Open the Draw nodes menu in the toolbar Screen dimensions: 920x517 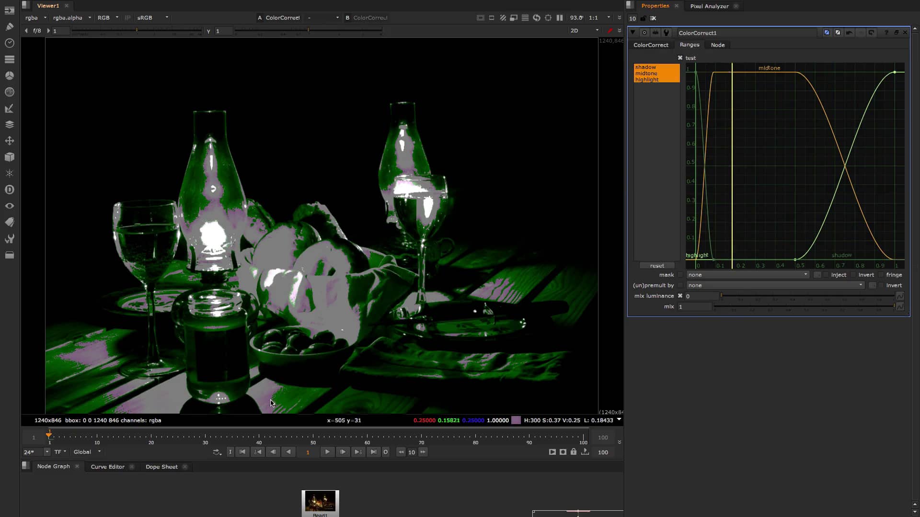10,27
